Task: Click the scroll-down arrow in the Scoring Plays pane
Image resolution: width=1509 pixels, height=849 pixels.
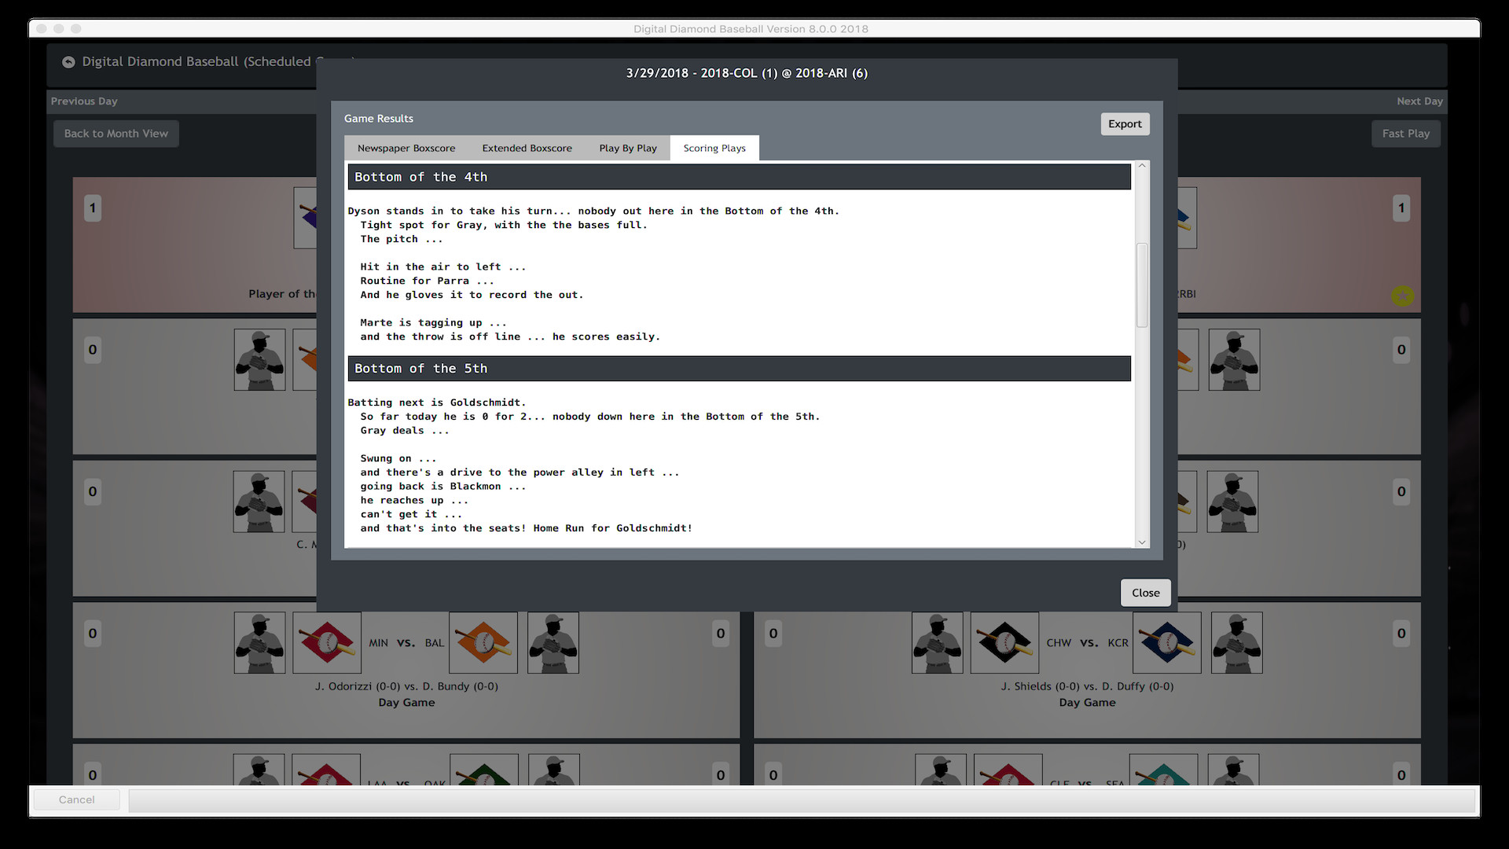Action: click(1142, 542)
